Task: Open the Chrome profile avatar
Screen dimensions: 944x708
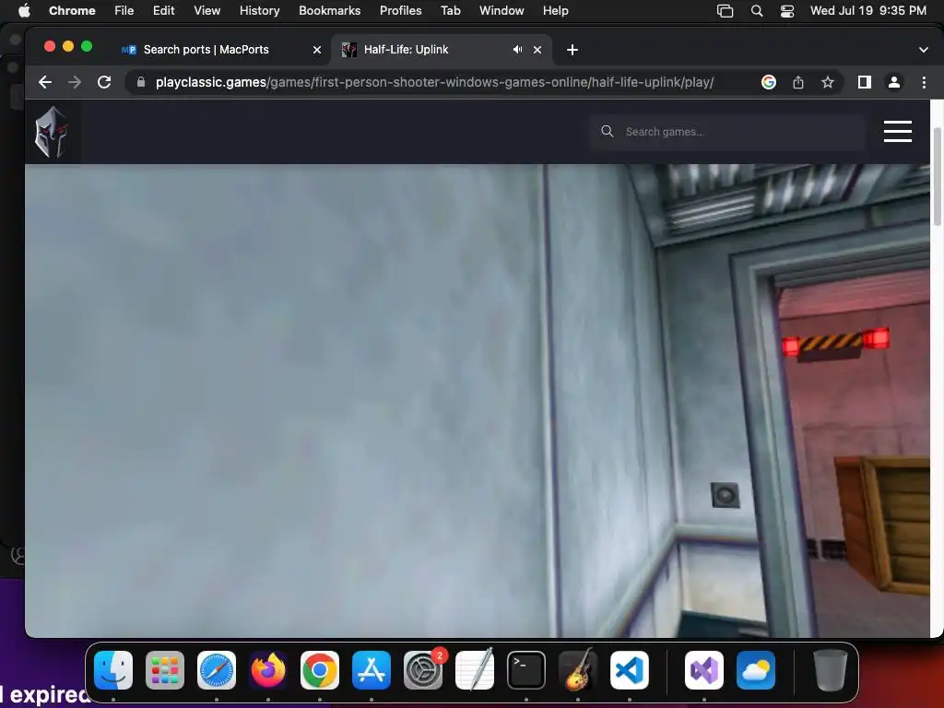Action: coord(894,82)
